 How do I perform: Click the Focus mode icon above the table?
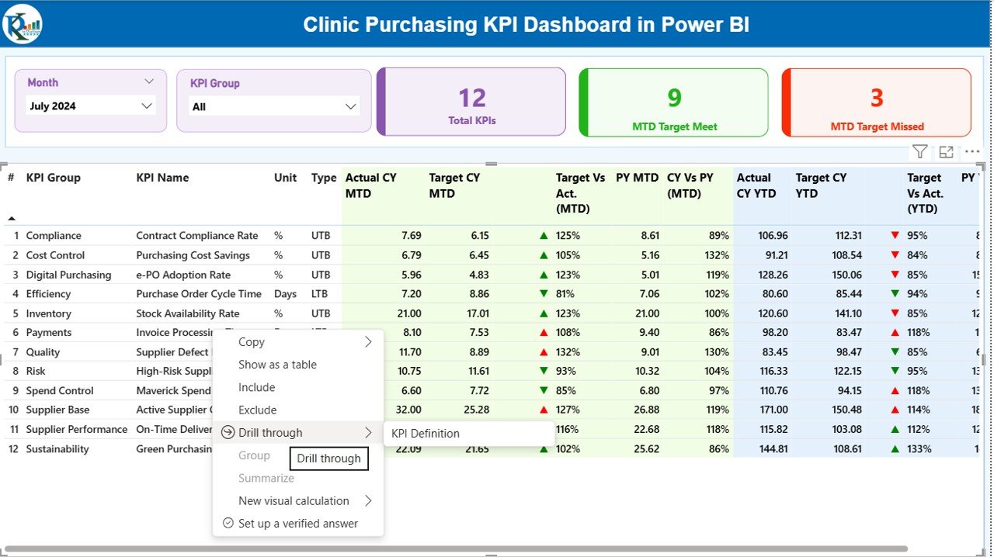click(x=946, y=152)
